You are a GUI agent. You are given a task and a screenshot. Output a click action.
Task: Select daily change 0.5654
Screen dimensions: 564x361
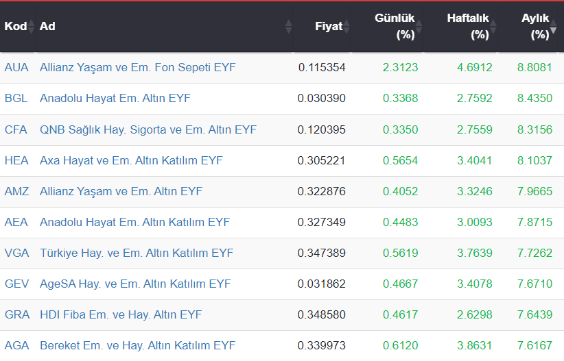[x=400, y=160]
